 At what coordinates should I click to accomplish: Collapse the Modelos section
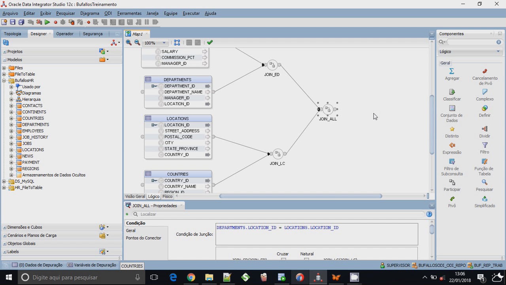[4, 60]
